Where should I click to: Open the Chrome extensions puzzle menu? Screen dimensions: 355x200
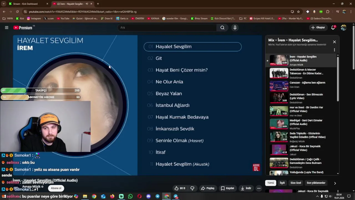[x=328, y=12]
